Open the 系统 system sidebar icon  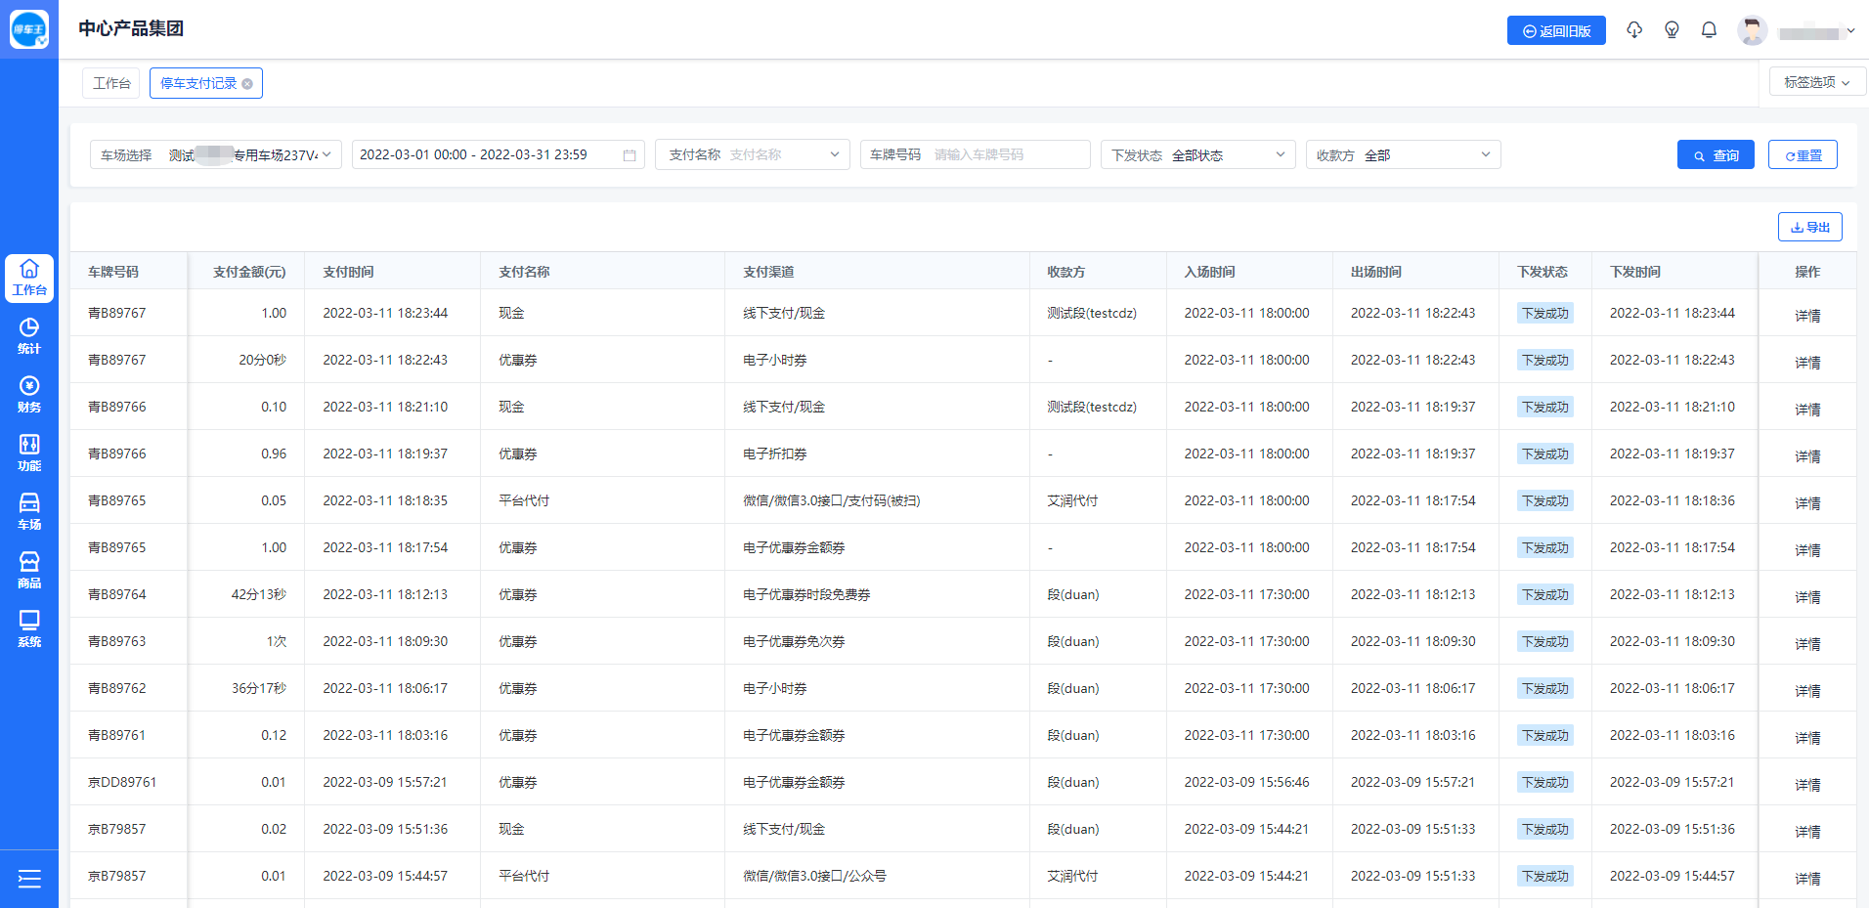click(x=29, y=628)
